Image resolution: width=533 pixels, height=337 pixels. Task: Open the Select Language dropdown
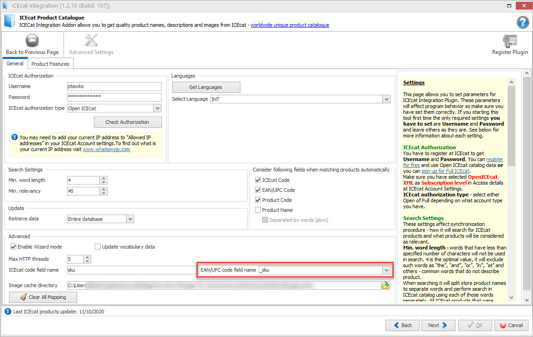(x=386, y=99)
